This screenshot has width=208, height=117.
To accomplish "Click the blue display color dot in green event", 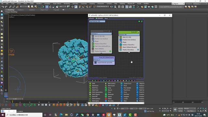I will [138, 50].
